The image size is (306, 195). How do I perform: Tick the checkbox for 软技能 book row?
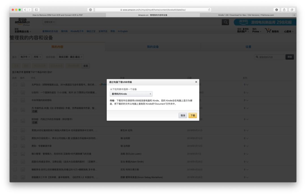[x=15, y=121]
